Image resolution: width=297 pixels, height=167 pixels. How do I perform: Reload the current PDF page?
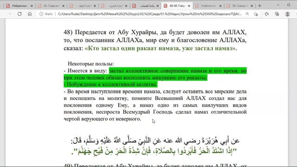click(19, 14)
